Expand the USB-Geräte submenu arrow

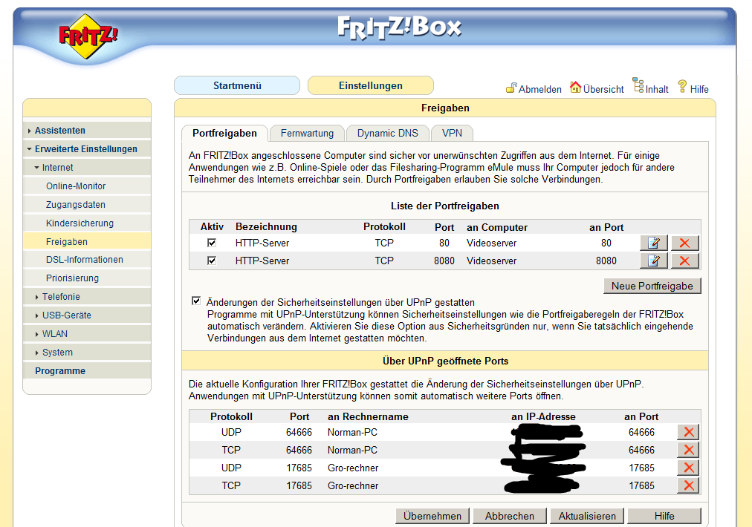pos(37,315)
